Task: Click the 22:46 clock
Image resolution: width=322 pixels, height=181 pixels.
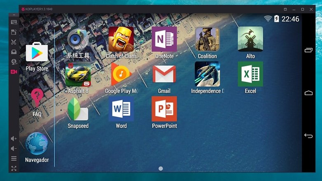Action: (x=290, y=19)
